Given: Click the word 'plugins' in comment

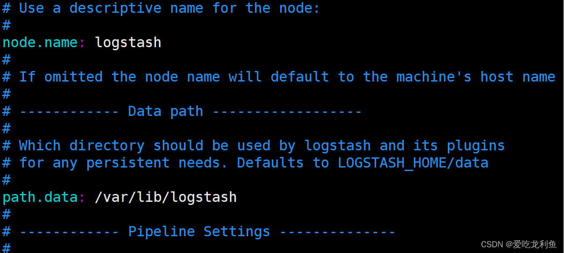Looking at the screenshot, I should [x=476, y=146].
